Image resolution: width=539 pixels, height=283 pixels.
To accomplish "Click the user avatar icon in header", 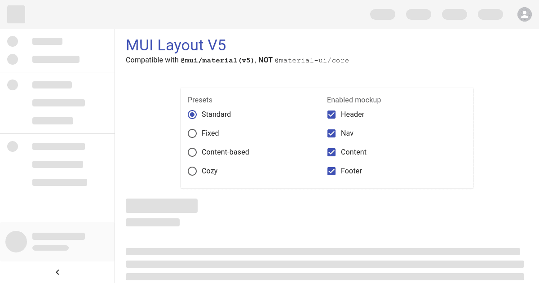I will [525, 14].
